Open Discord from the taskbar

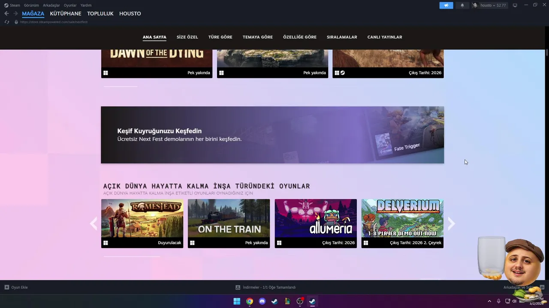[x=262, y=301]
